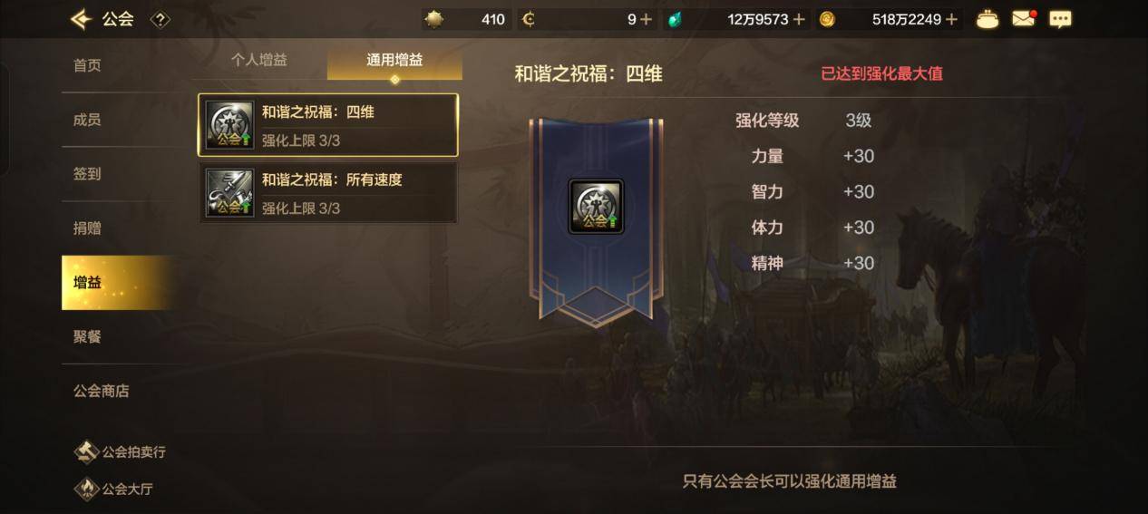The height and width of the screenshot is (514, 1148).
Task: Open the mail envelope icon
Action: (1024, 19)
